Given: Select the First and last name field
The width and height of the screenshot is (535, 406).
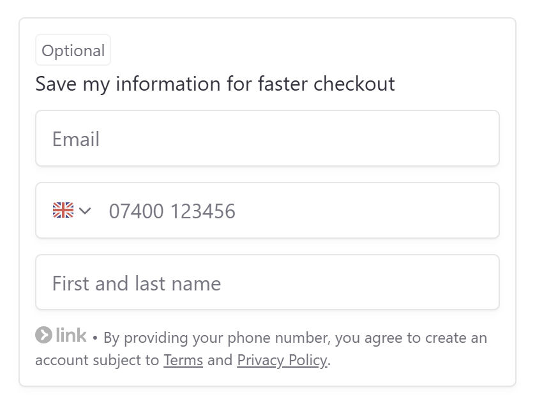Looking at the screenshot, I should 267,283.
